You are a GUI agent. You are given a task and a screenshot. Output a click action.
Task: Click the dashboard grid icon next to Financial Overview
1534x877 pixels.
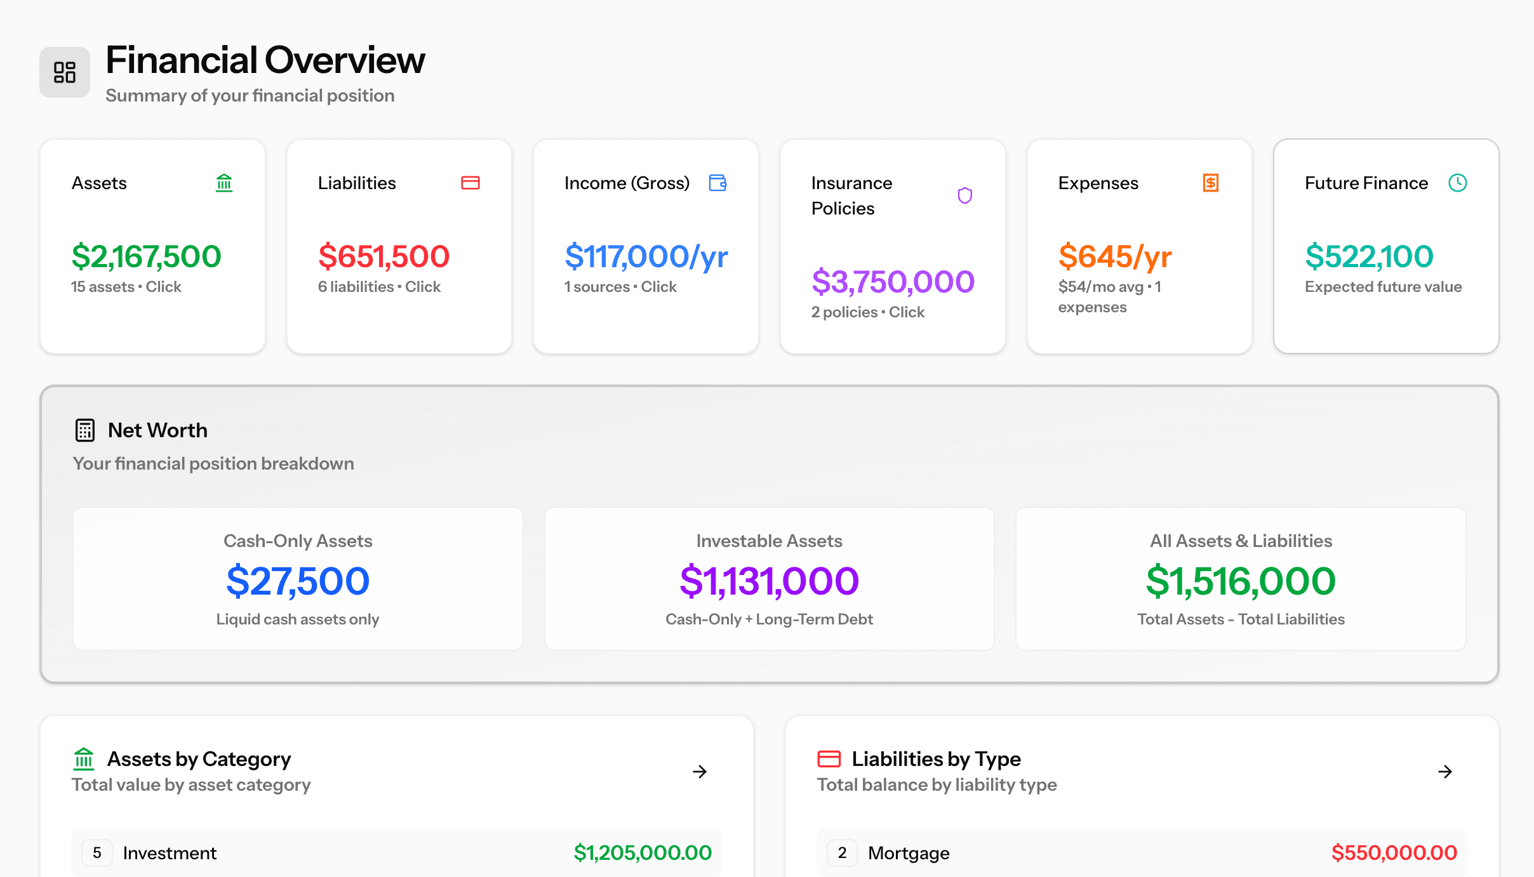pos(64,72)
